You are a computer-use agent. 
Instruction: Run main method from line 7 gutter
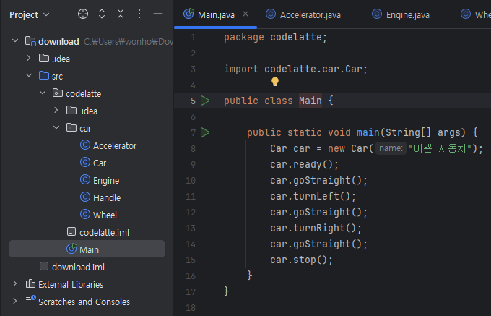coord(205,132)
